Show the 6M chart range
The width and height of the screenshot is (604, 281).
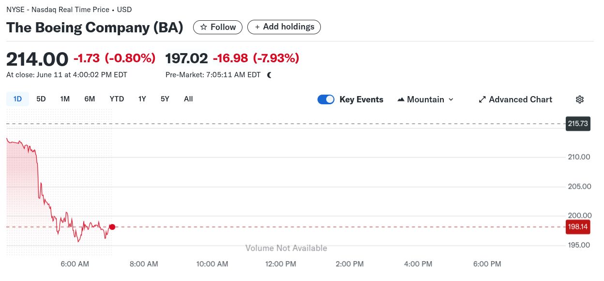tap(90, 99)
